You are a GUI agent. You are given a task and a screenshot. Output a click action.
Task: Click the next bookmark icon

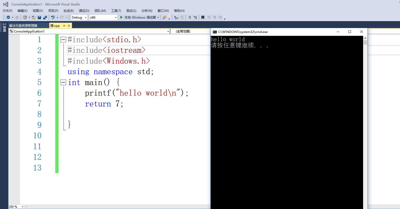[x=214, y=17]
